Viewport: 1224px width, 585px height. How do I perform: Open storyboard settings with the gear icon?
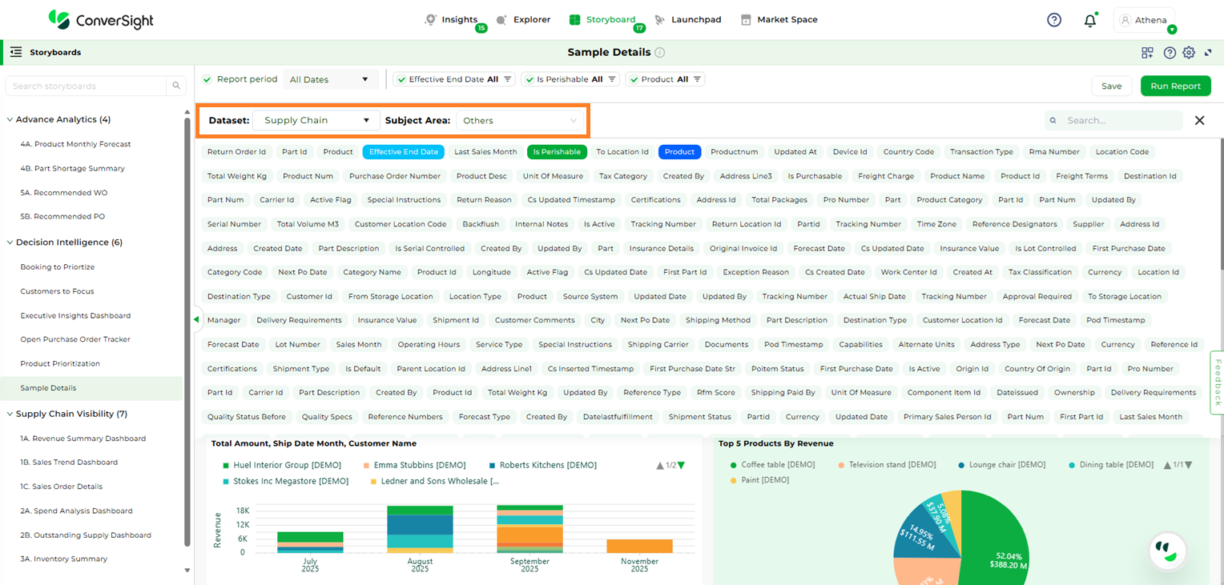[x=1189, y=52]
